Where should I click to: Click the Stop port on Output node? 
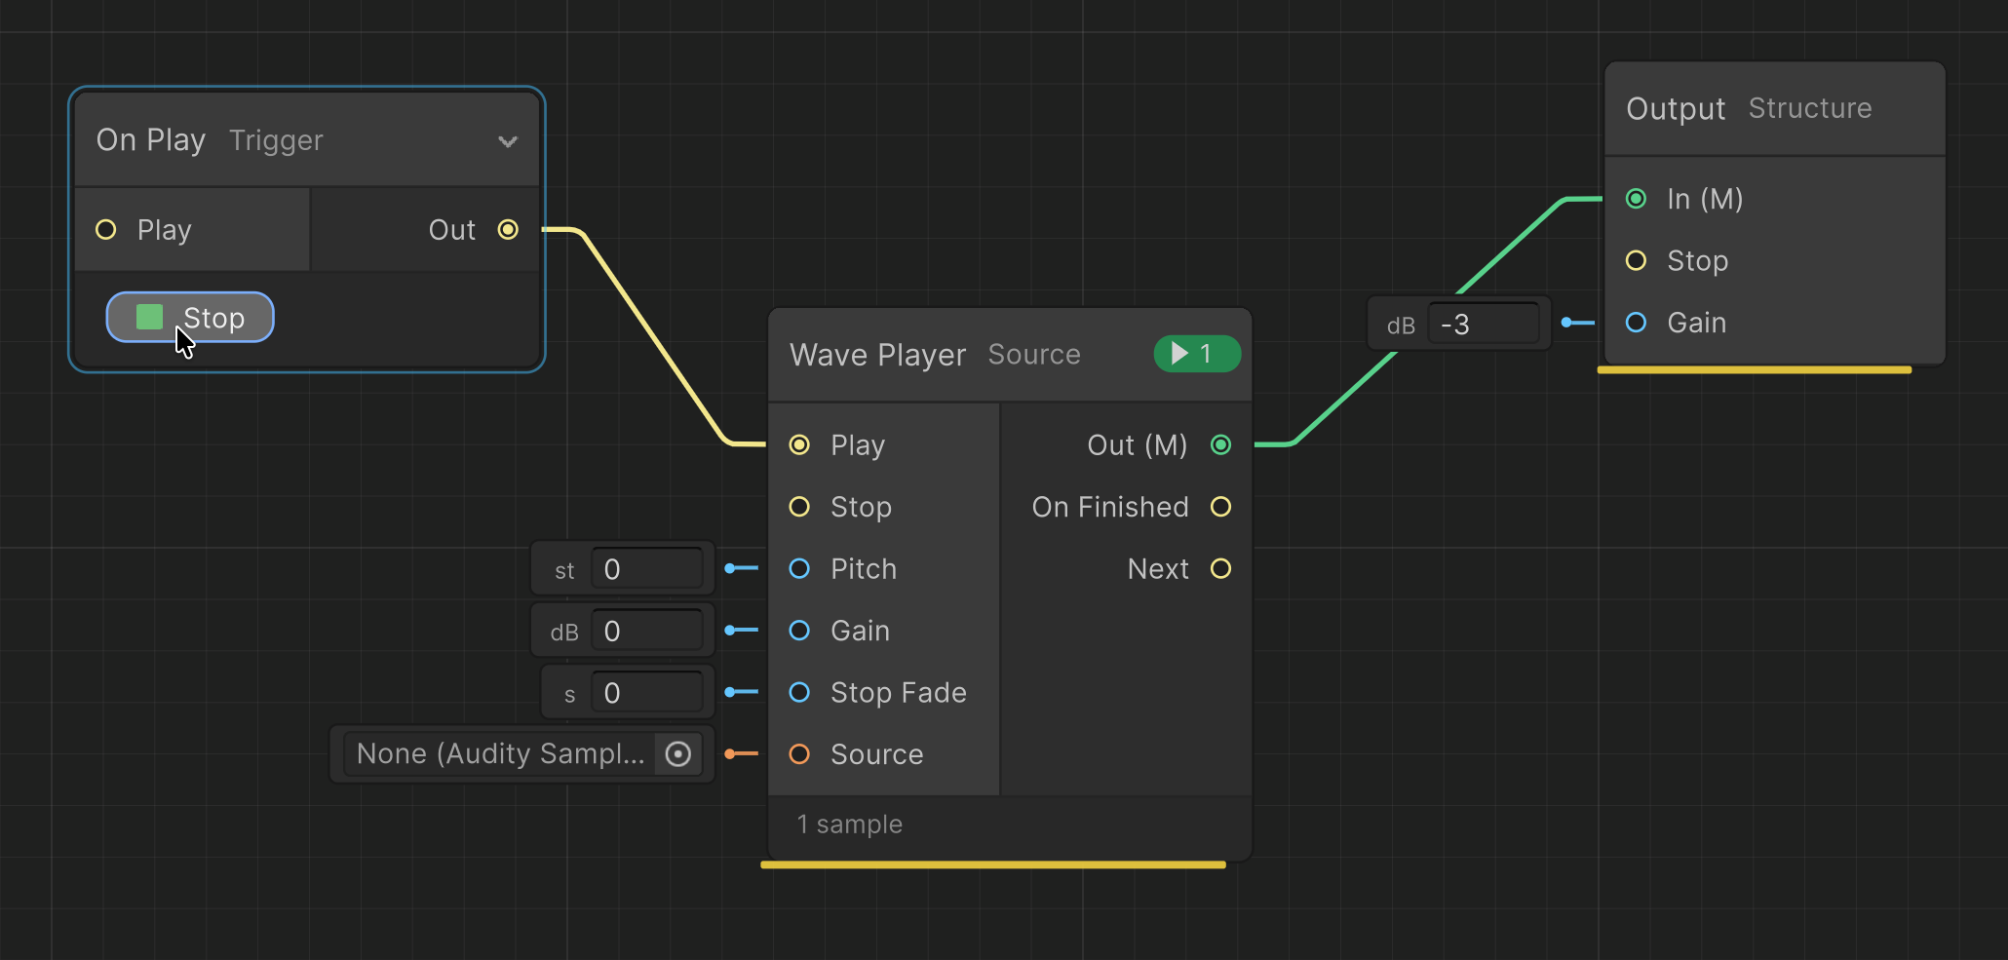[1637, 261]
